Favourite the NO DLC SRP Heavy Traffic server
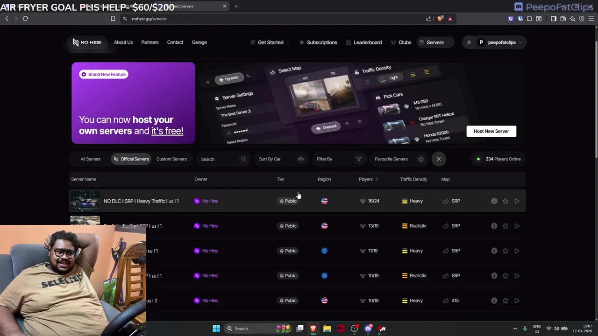Screen dimensions: 598x336 pyautogui.click(x=505, y=201)
